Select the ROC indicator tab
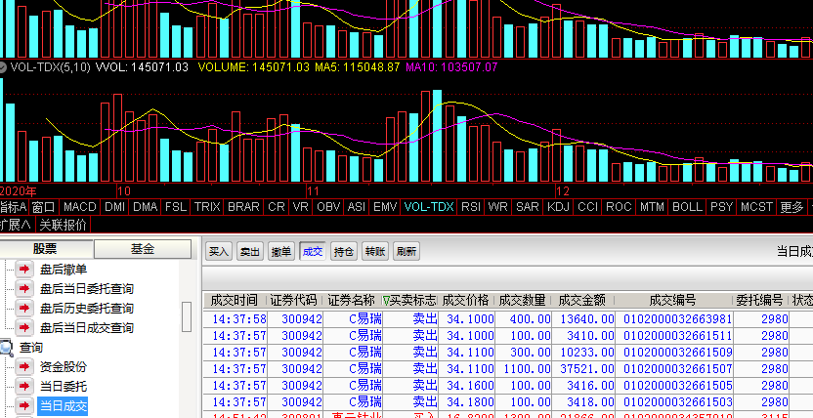 [x=619, y=207]
